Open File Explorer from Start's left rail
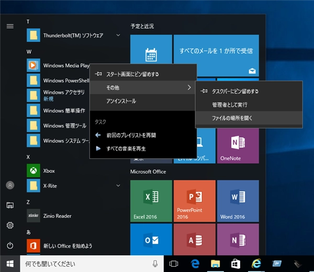314x272 pixels. pos(10,205)
